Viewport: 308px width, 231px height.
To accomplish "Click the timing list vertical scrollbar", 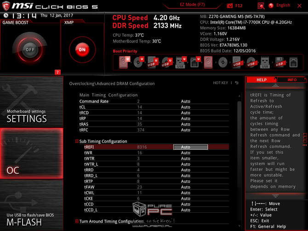I will point(239,144).
